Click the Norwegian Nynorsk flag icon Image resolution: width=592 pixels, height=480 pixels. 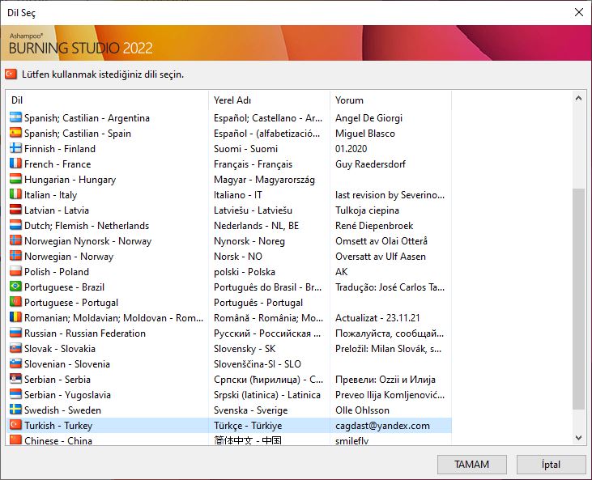[x=15, y=240]
